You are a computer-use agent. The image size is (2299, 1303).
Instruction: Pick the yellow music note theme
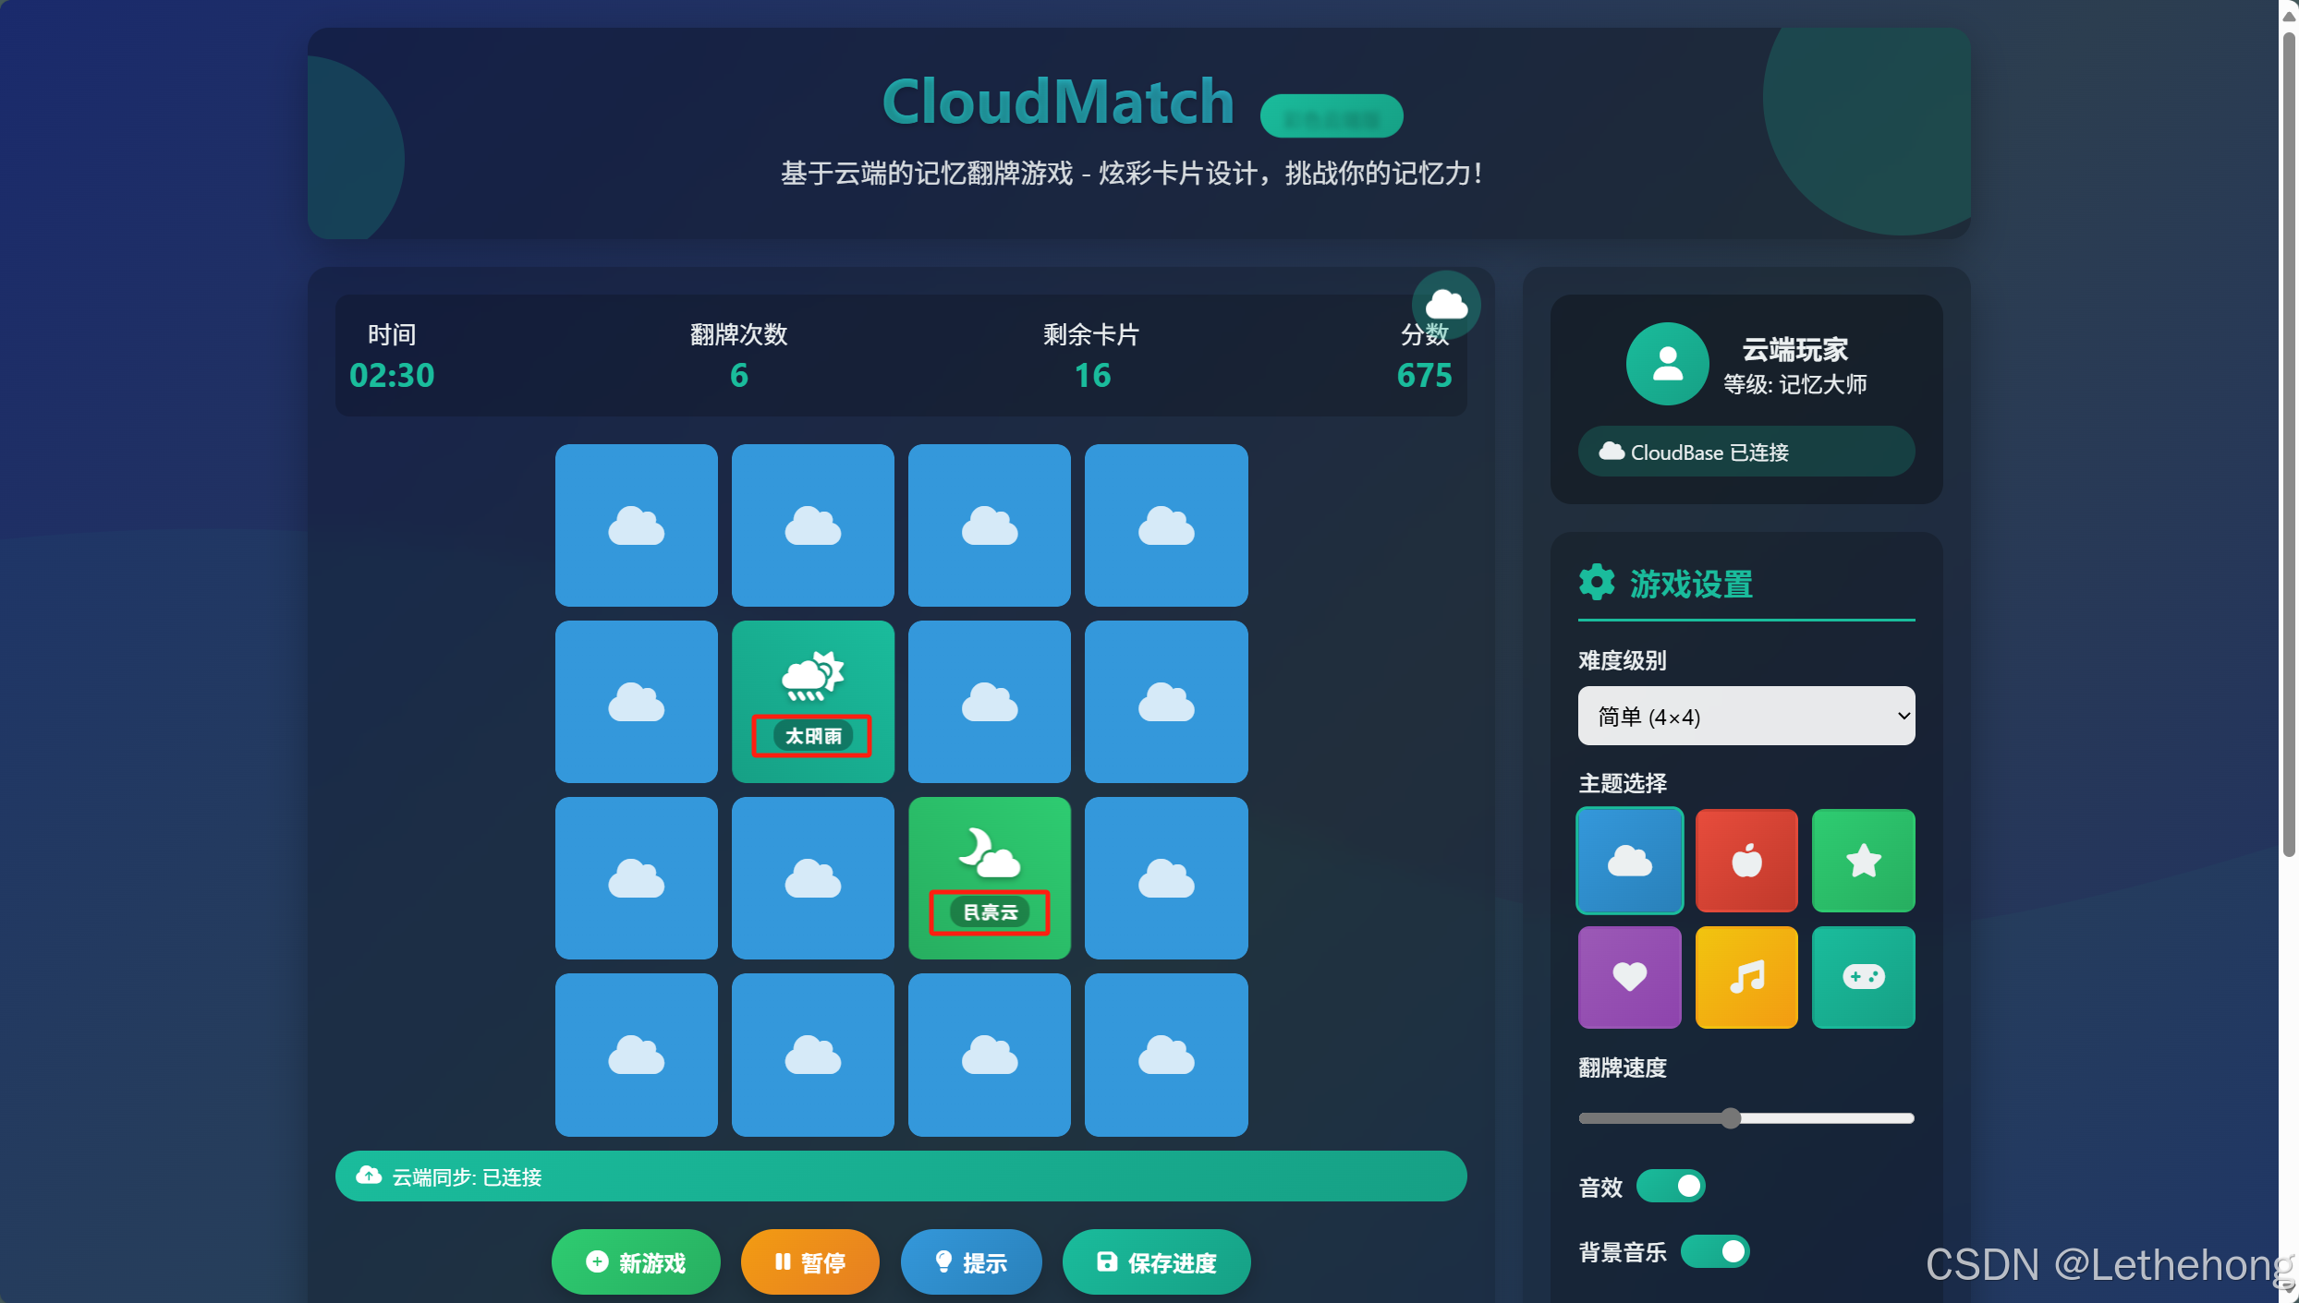pyautogui.click(x=1746, y=977)
